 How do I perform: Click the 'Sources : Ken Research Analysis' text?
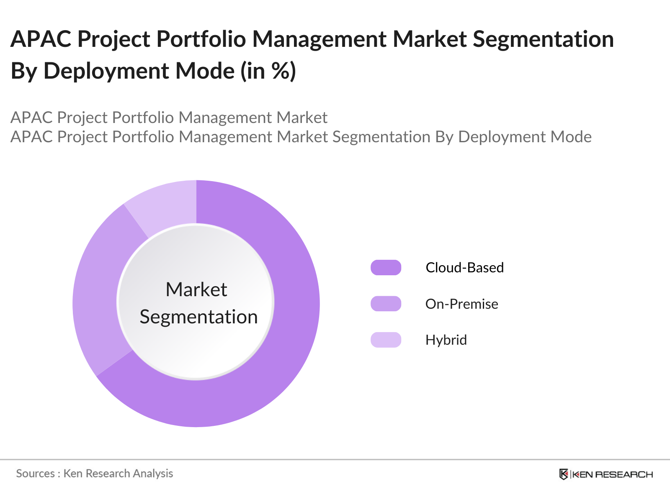point(94,474)
